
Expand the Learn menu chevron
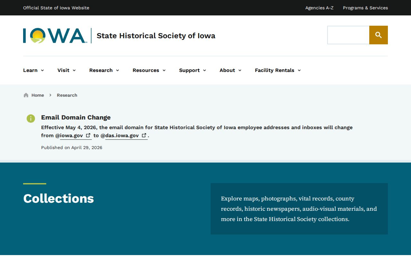click(x=42, y=70)
